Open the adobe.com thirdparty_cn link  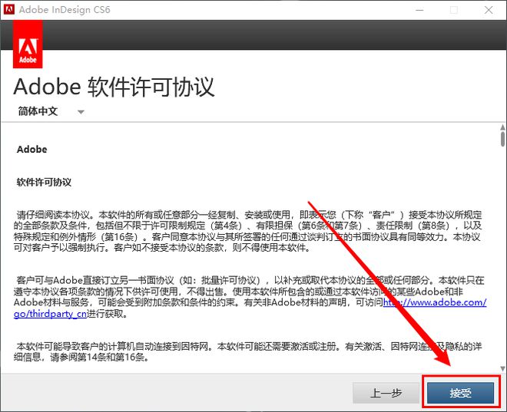coord(435,302)
